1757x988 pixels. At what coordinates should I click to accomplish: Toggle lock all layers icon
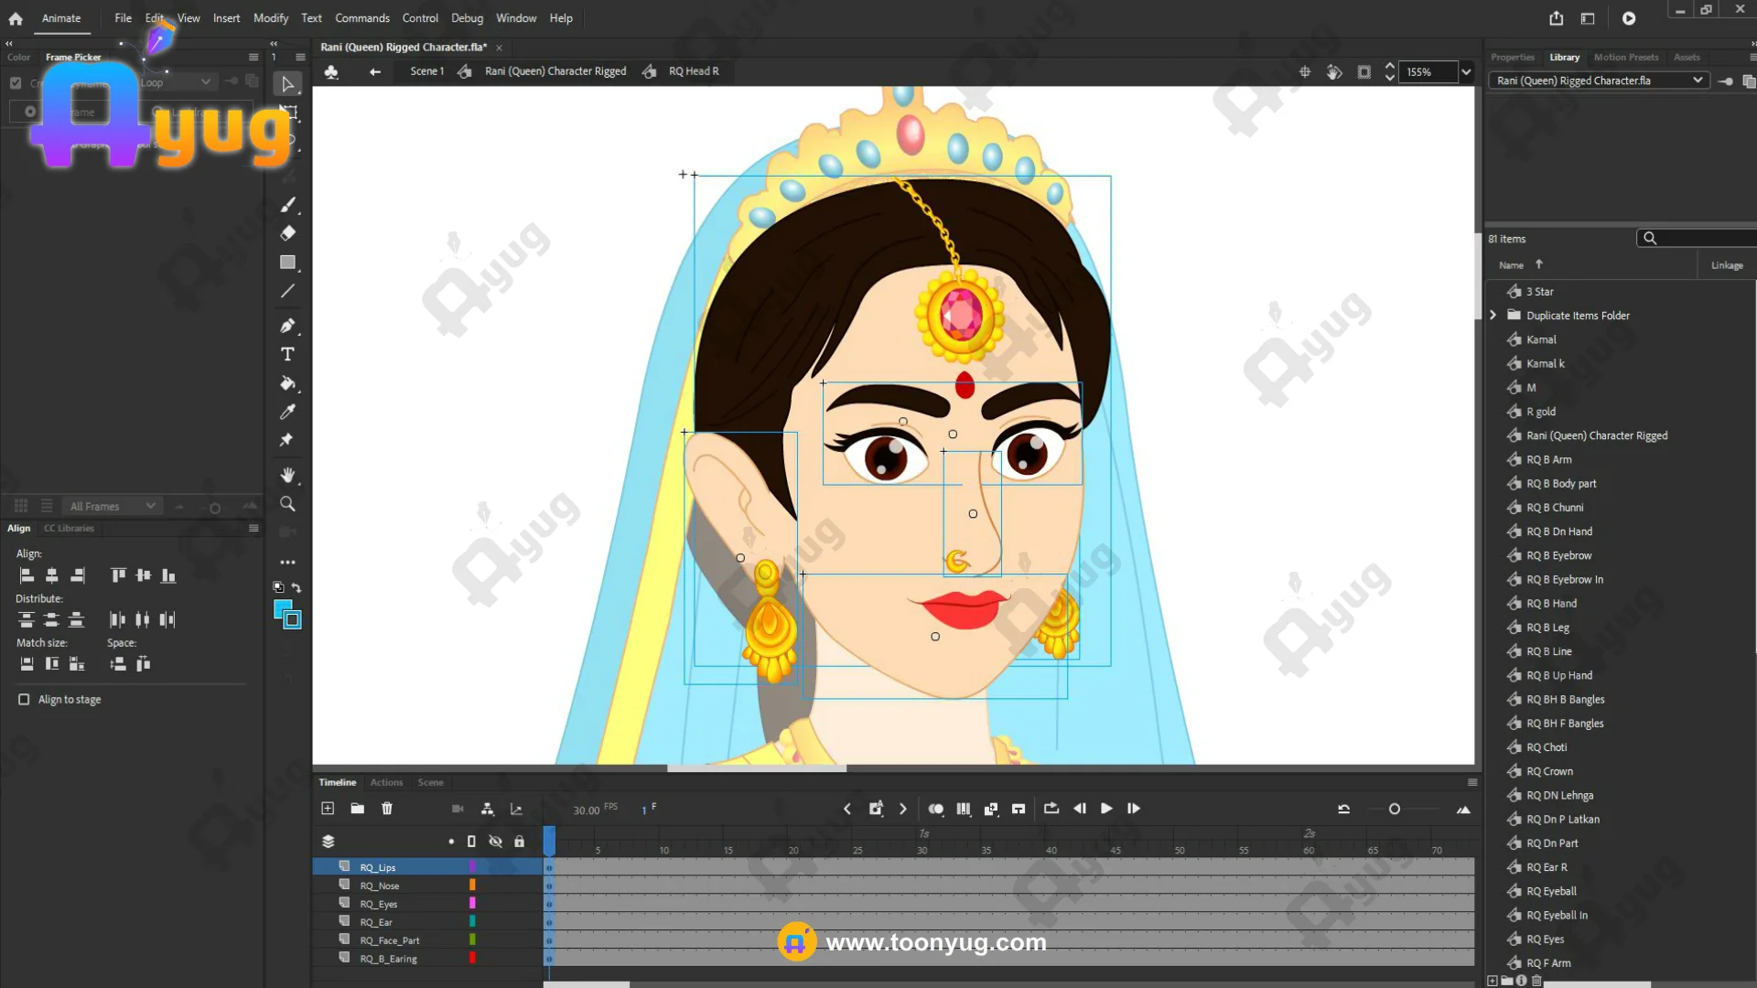click(519, 842)
